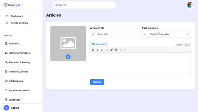Image resolution: width=198 pixels, height=112 pixels.
Task: Go to Branches section
Action: (x=14, y=44)
